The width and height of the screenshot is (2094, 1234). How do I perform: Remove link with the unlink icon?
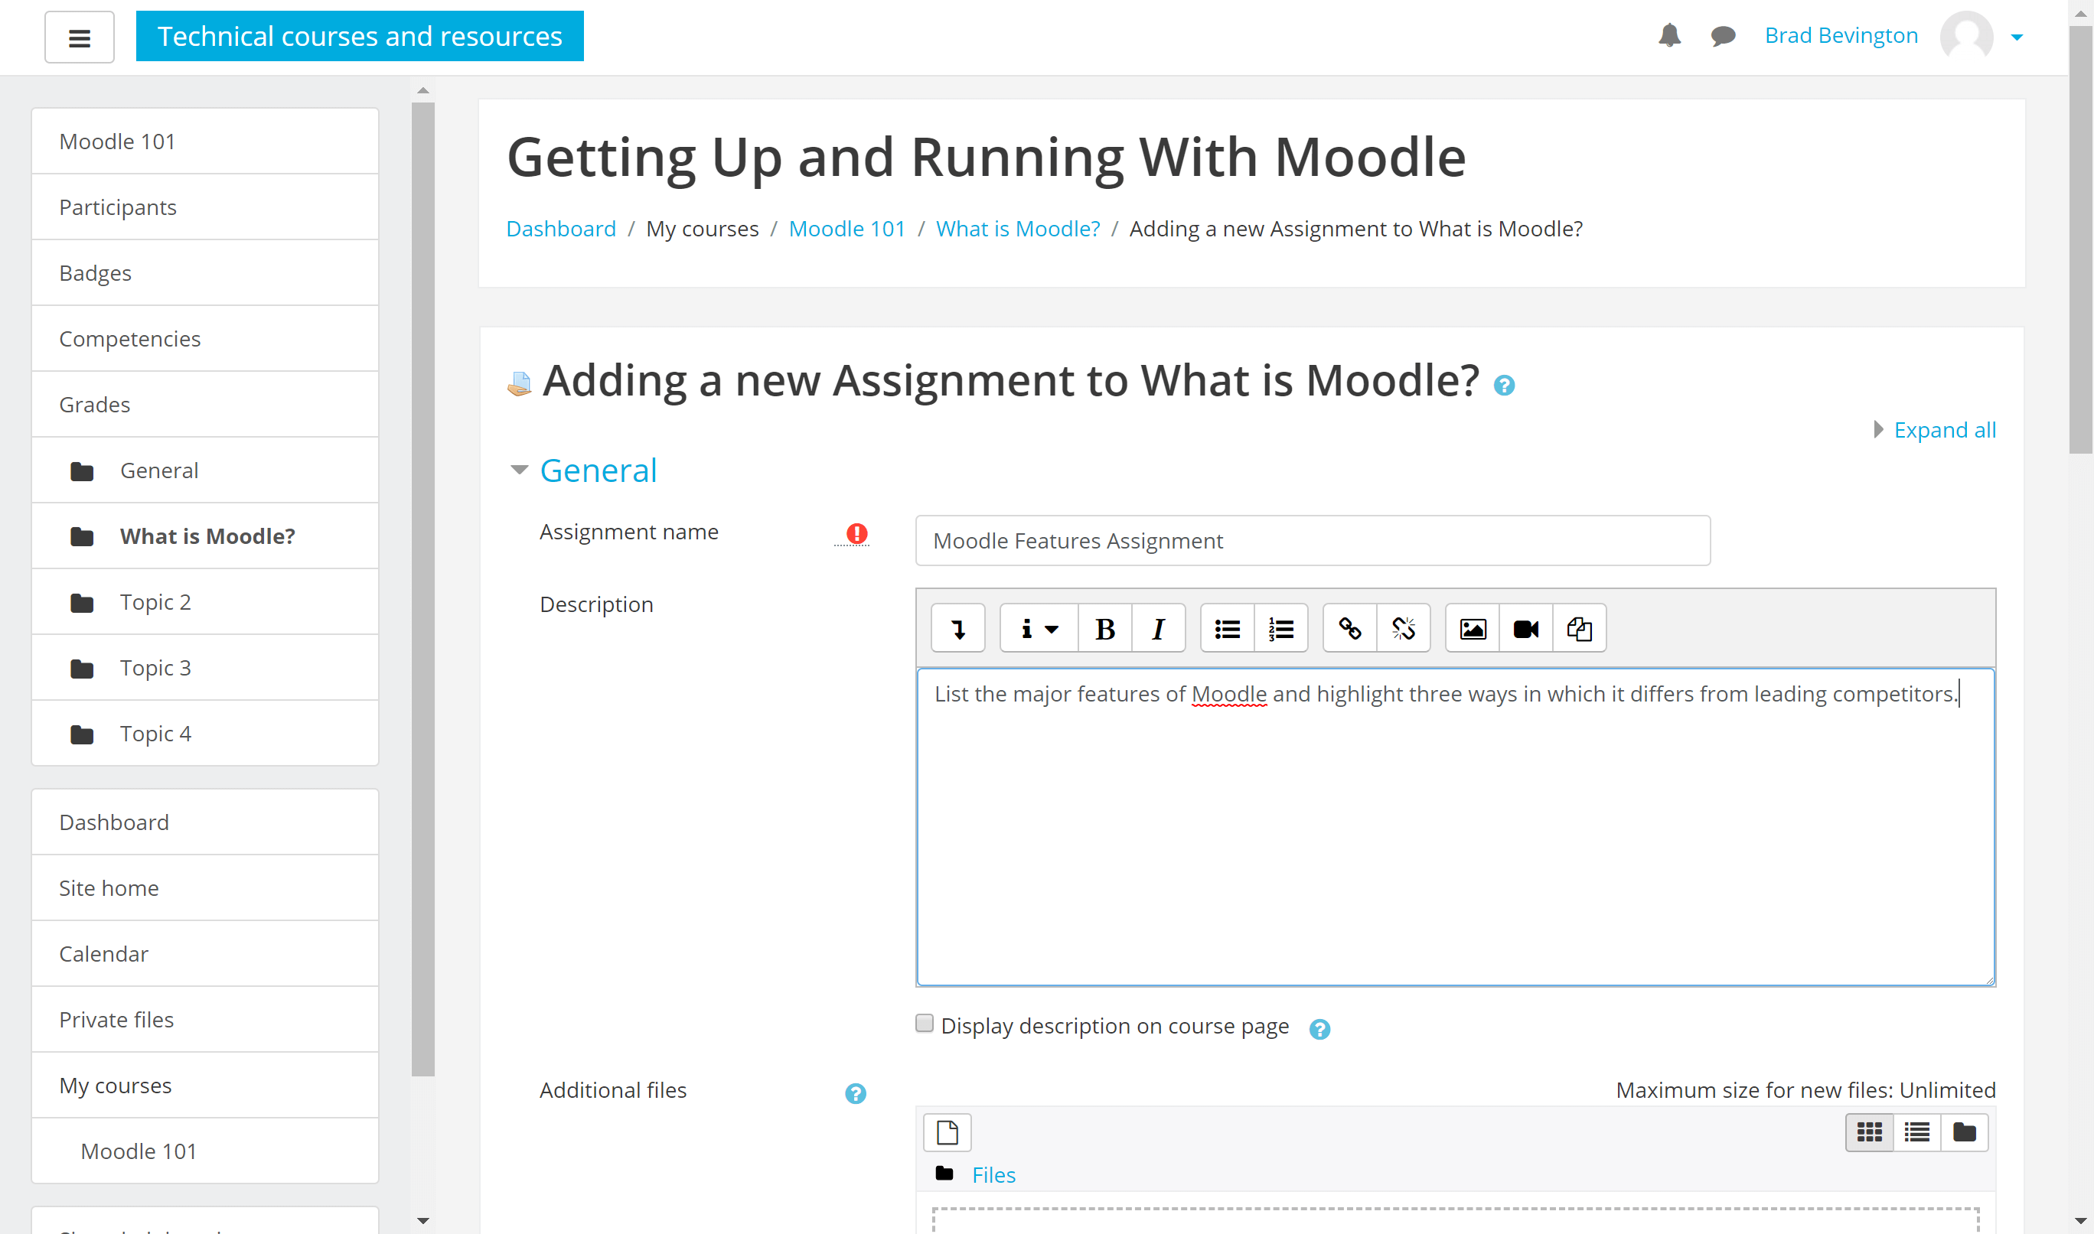(x=1404, y=629)
